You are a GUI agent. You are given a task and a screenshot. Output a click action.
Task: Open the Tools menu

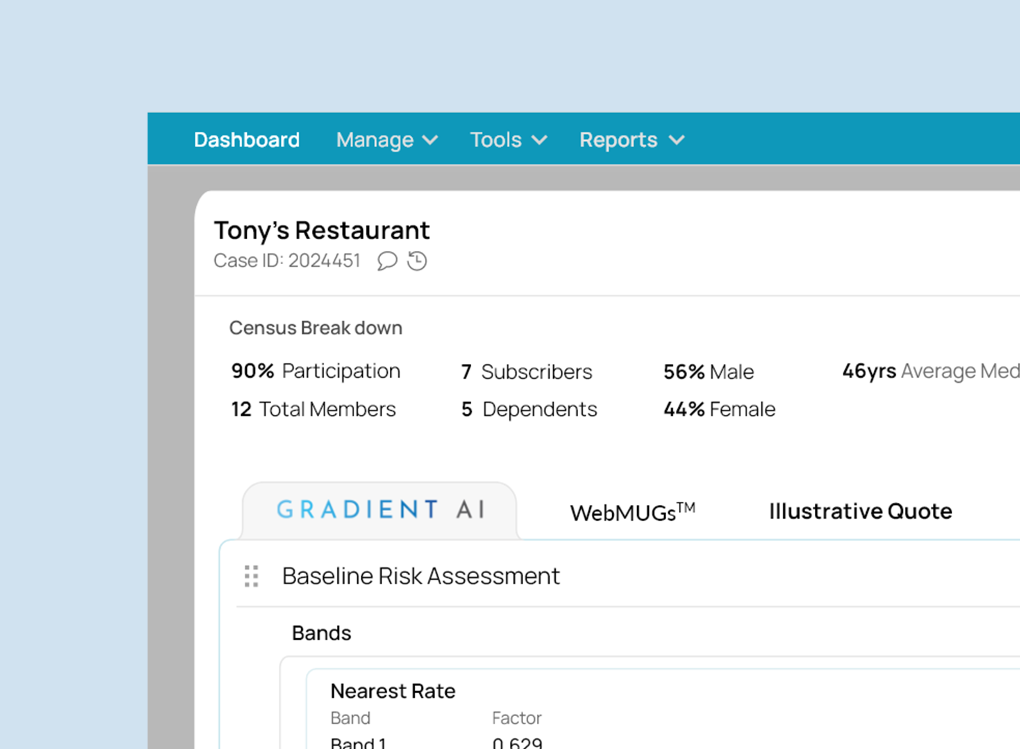pyautogui.click(x=509, y=140)
